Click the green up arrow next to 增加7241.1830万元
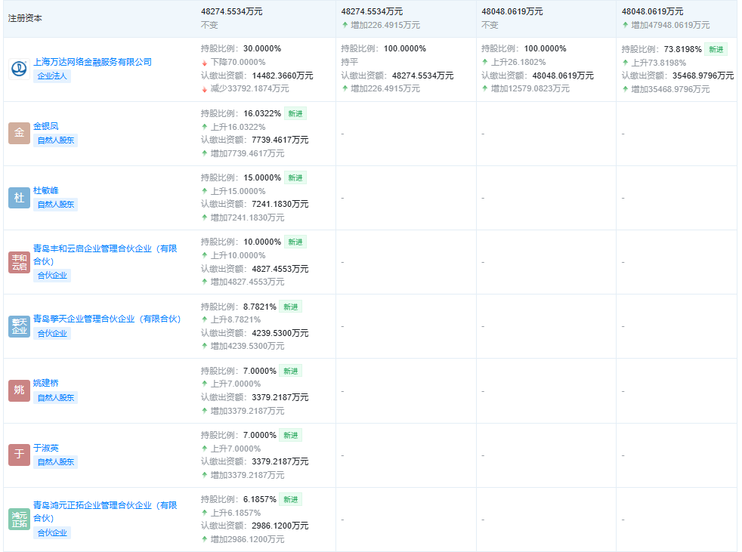The image size is (742, 552). pyautogui.click(x=205, y=217)
